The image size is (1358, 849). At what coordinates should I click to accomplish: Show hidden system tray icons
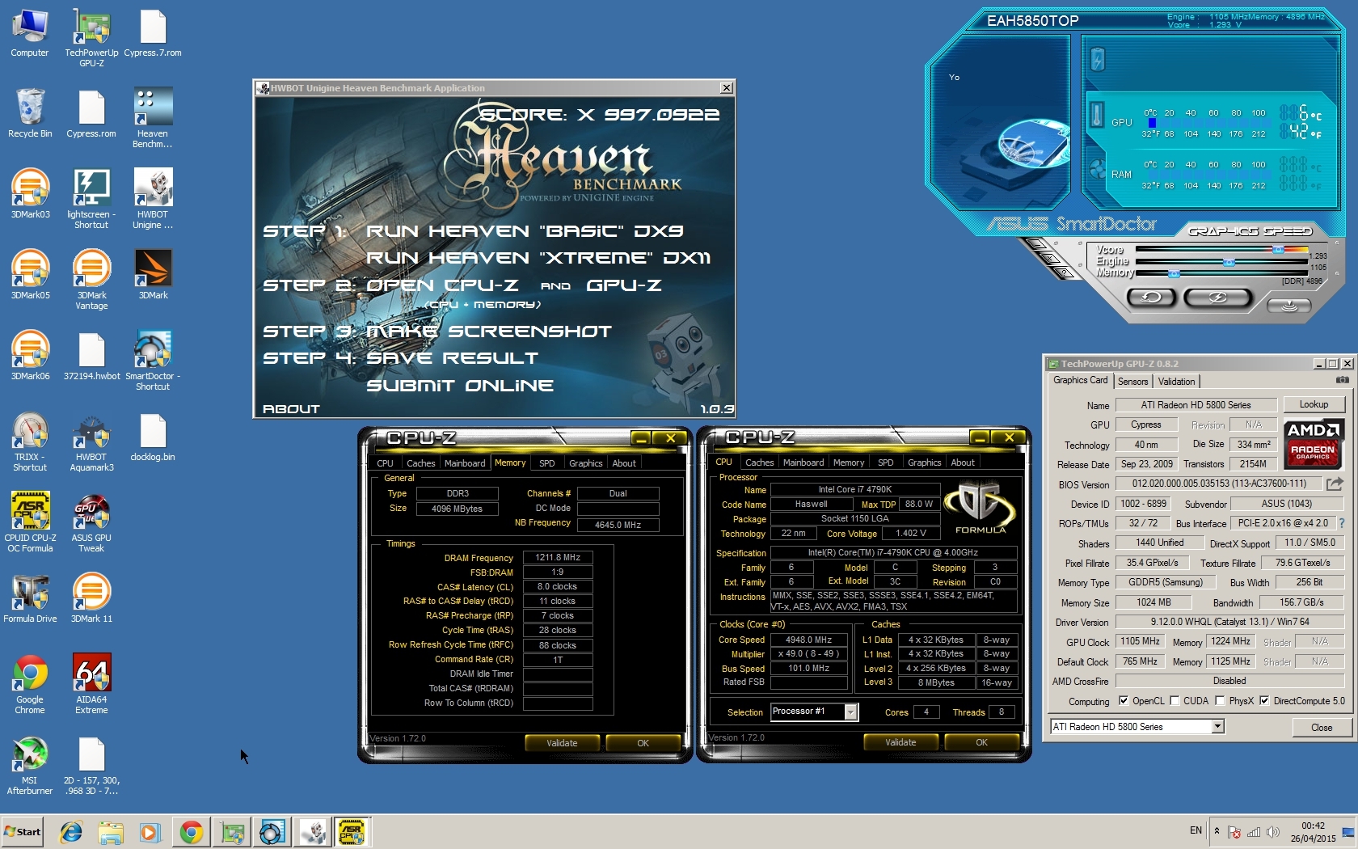click(1217, 830)
